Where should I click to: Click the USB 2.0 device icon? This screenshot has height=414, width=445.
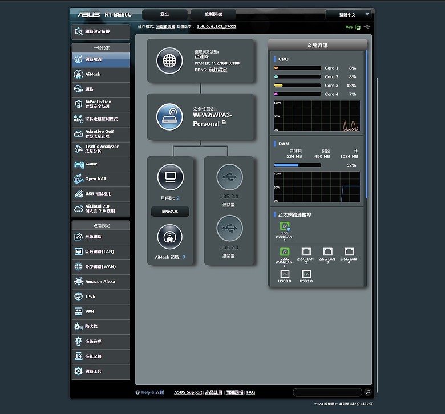pos(229,228)
